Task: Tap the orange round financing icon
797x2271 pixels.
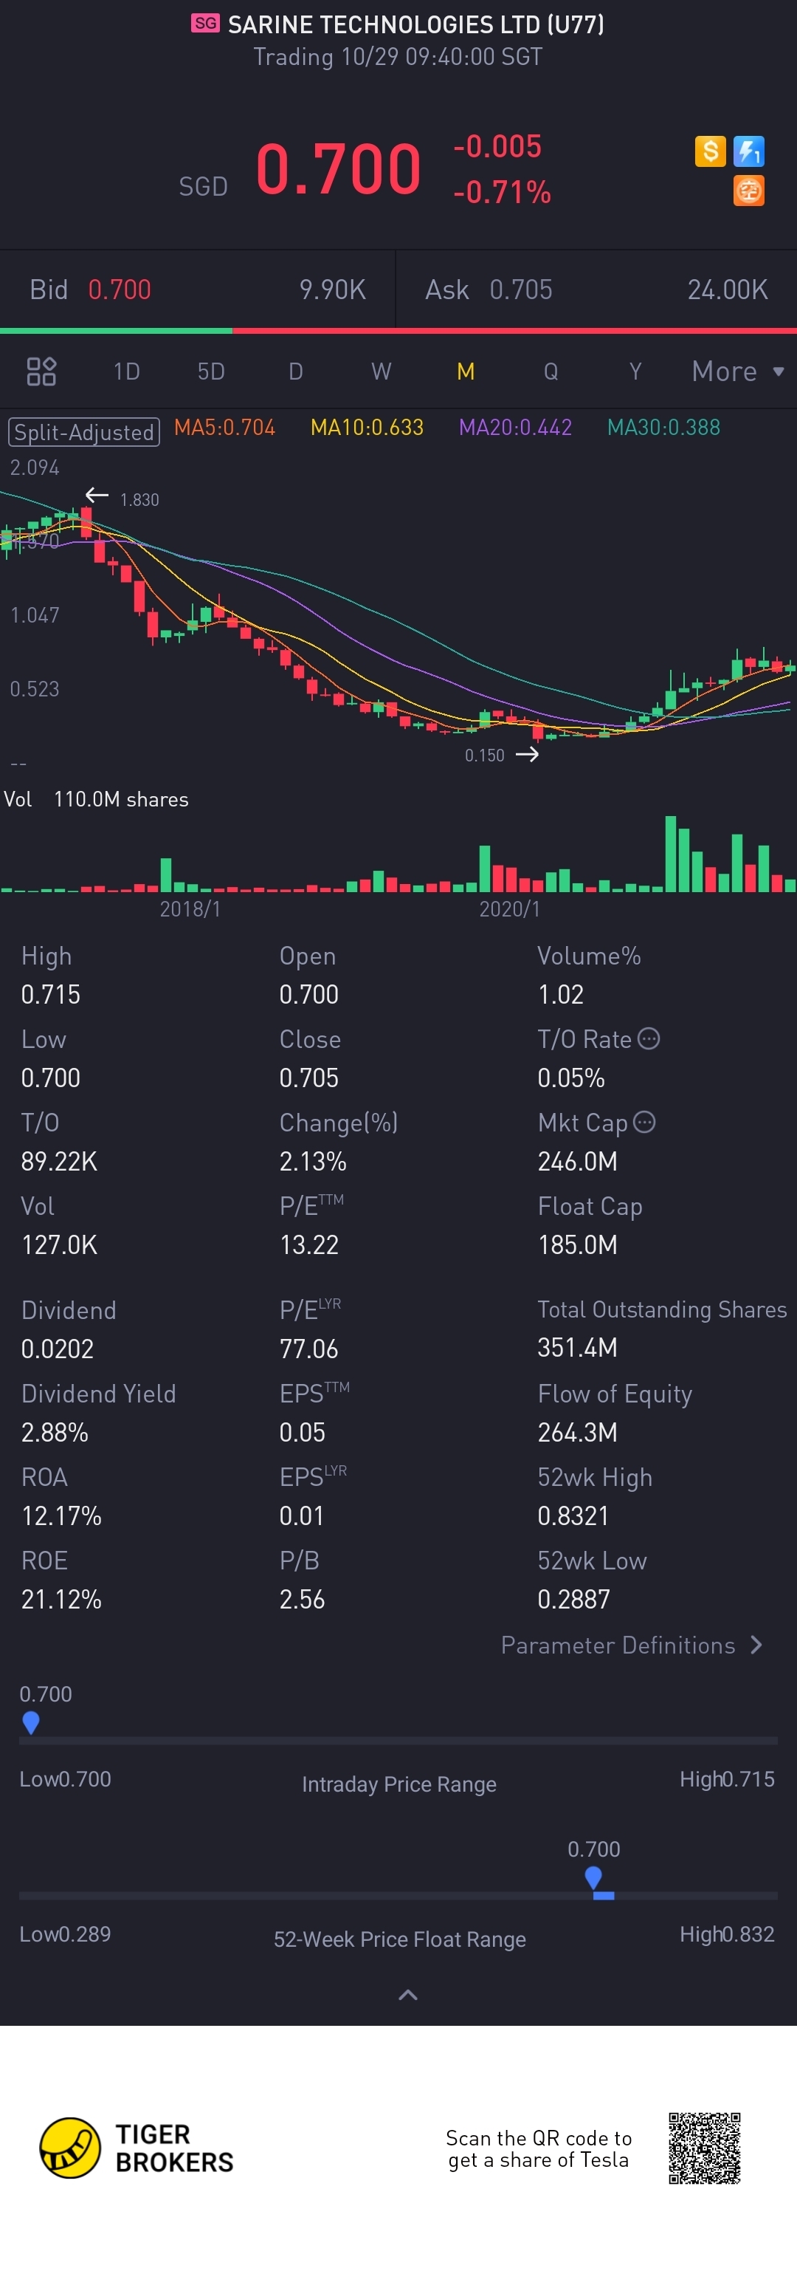Action: [748, 191]
